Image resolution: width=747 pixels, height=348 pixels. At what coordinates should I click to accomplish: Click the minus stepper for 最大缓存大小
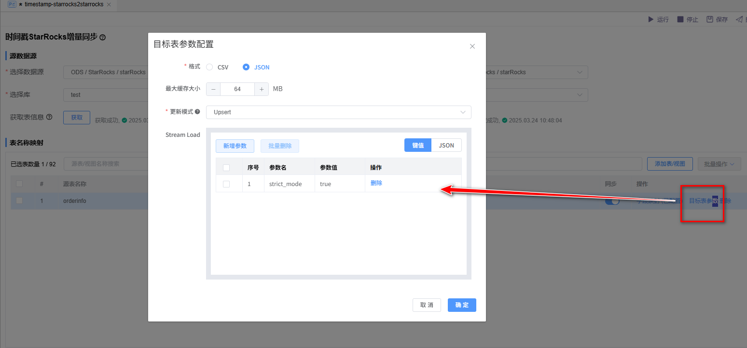coord(213,89)
